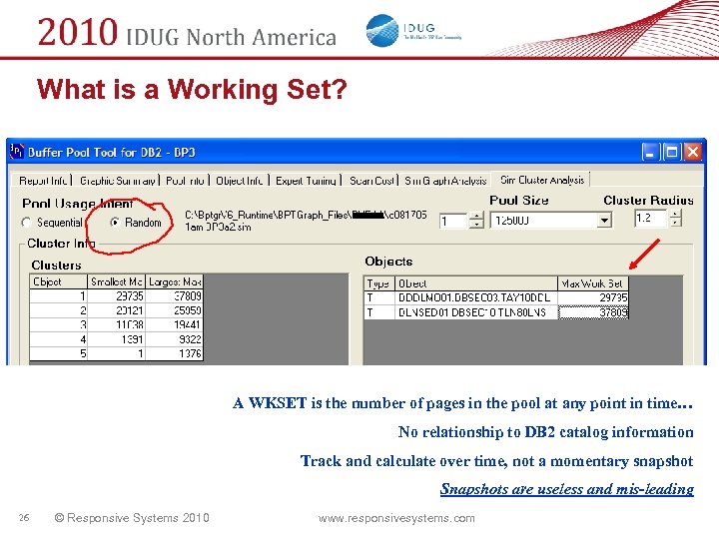The width and height of the screenshot is (719, 539).
Task: Click the 'No relationship to DB2 catalog information' line
Action: 545,432
